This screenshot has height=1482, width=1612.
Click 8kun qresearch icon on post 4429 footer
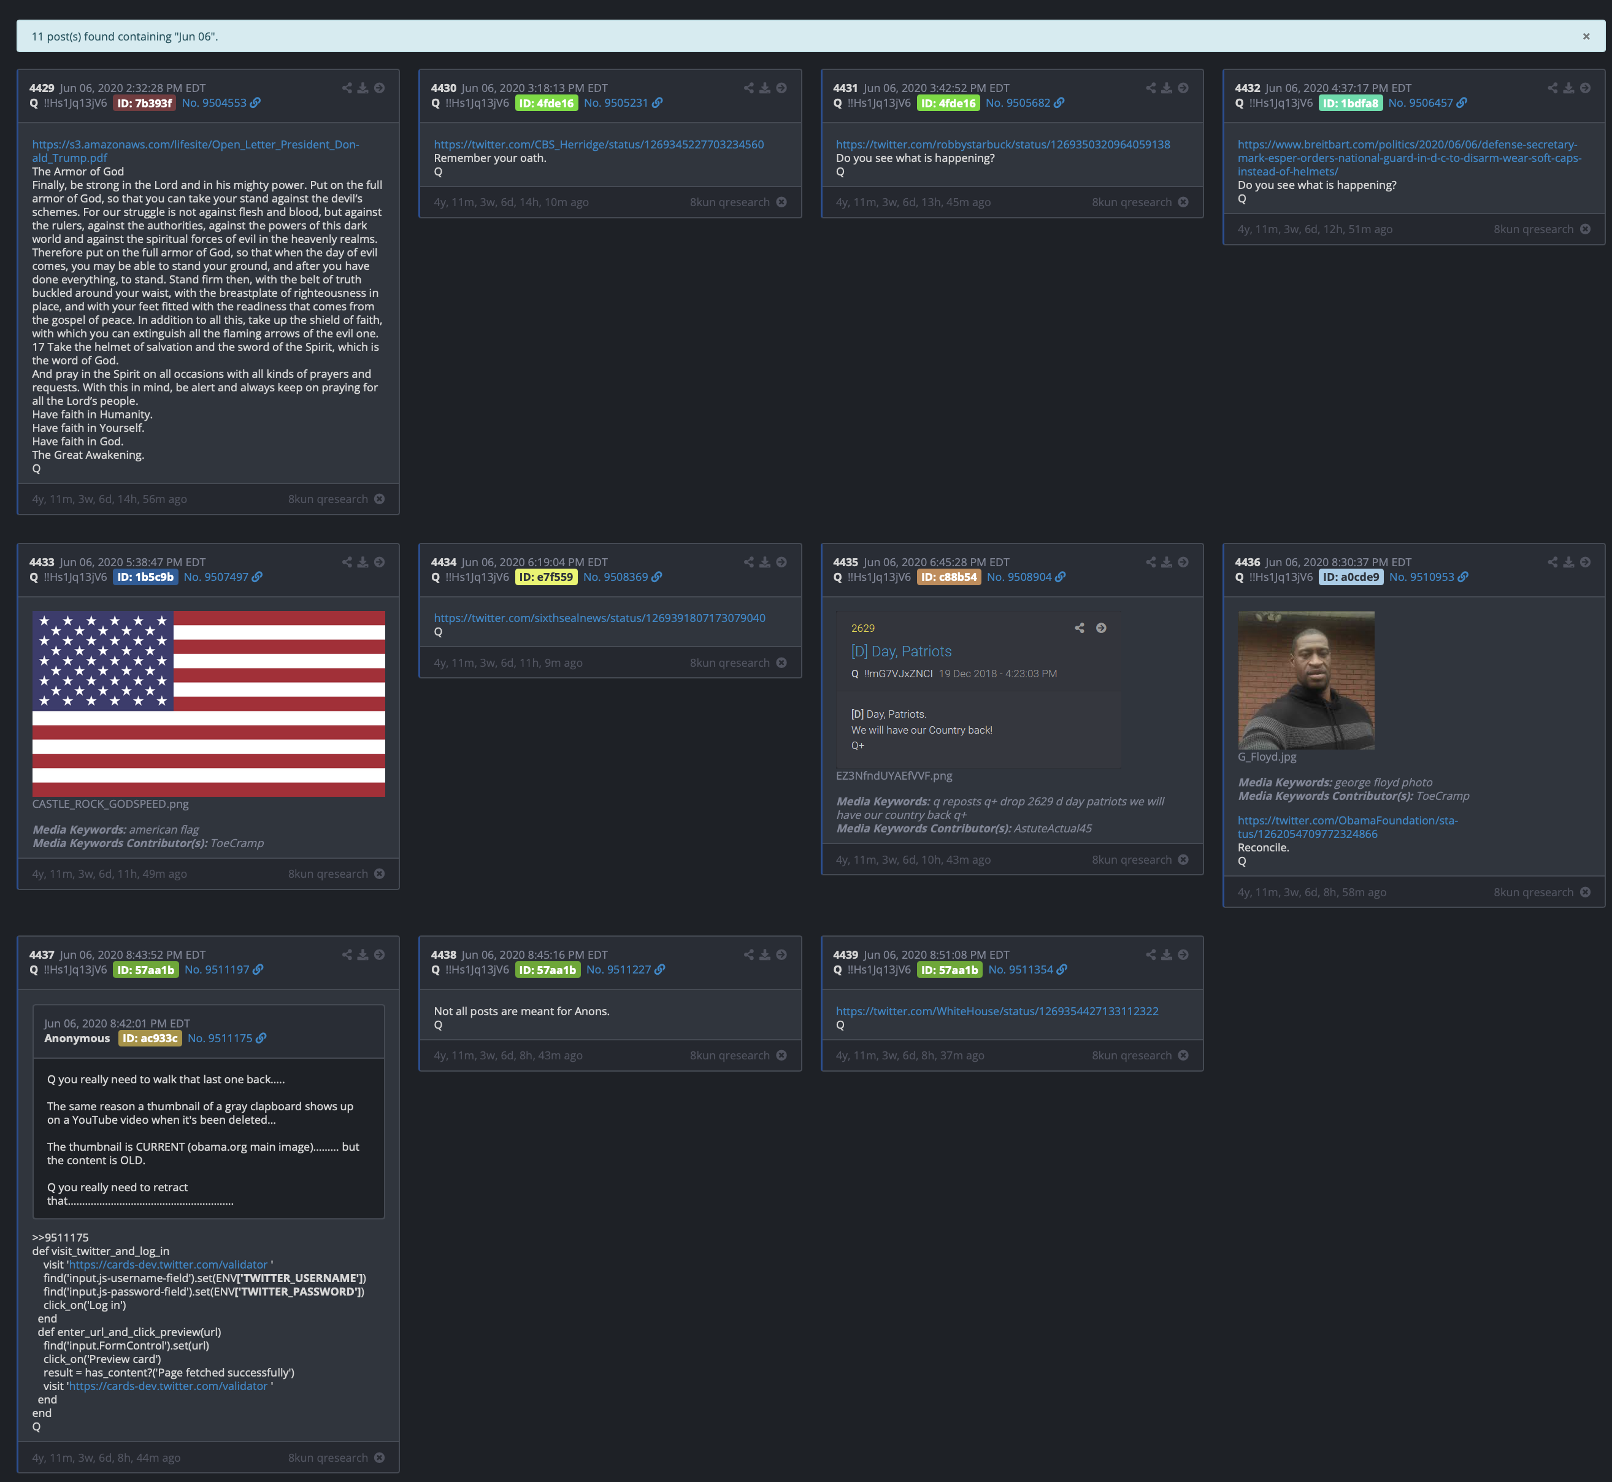pos(379,499)
